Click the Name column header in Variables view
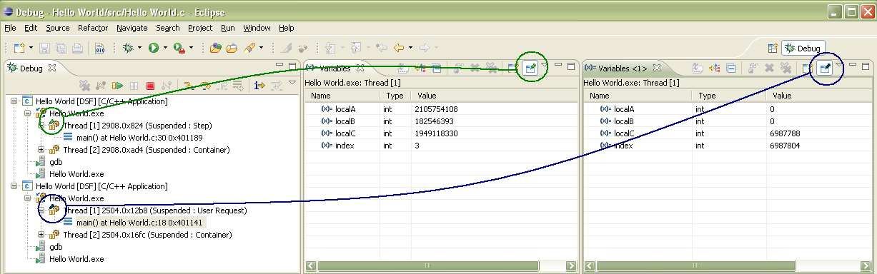 tap(342, 96)
